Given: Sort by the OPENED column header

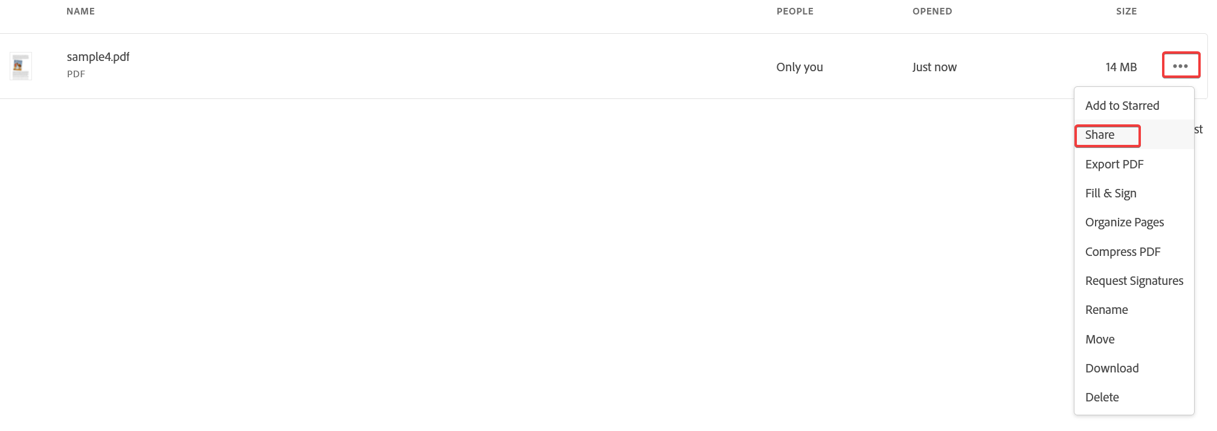Looking at the screenshot, I should pyautogui.click(x=931, y=11).
